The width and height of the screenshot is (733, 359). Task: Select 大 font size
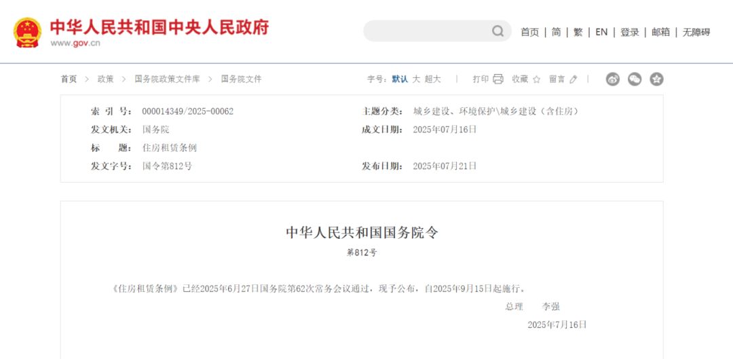coord(416,79)
